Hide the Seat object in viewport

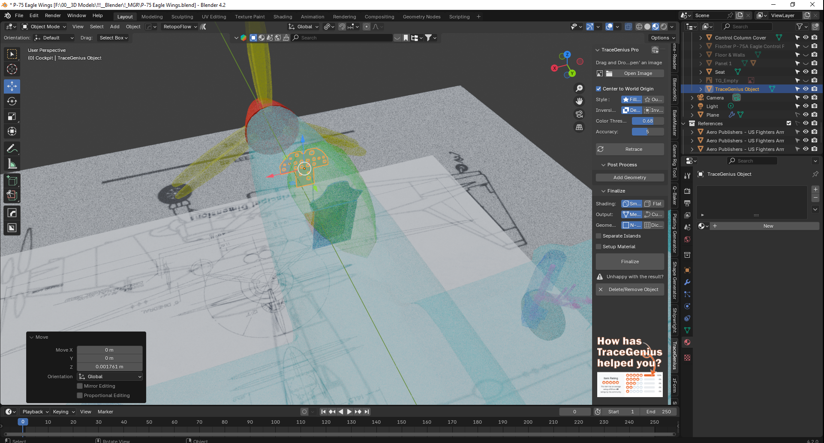[x=806, y=72]
